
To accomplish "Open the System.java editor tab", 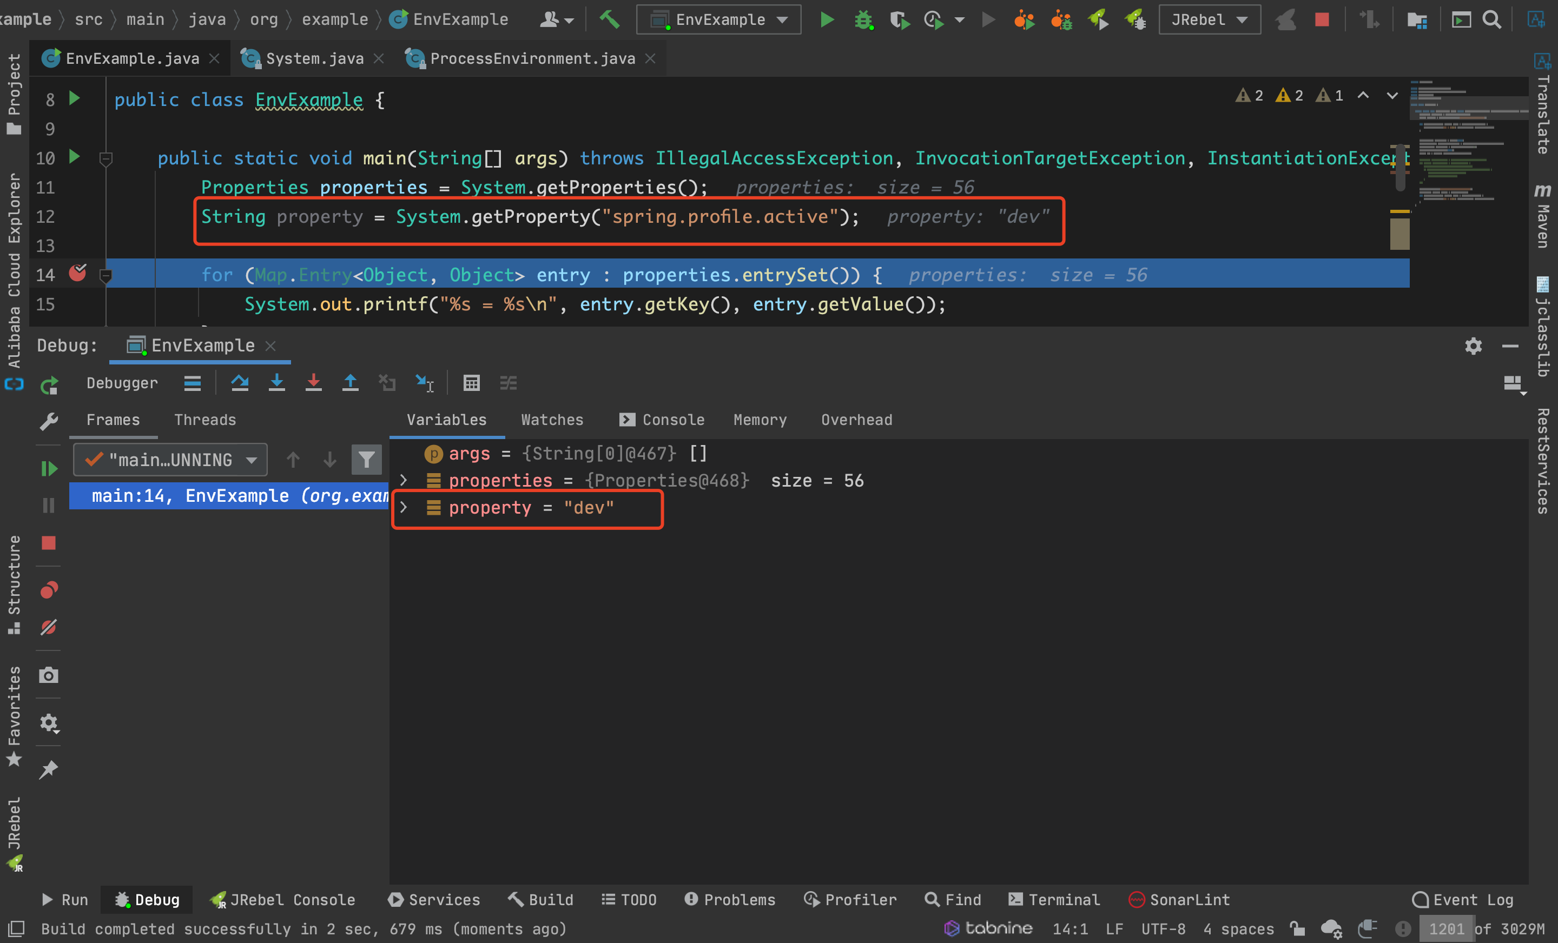I will pyautogui.click(x=314, y=58).
